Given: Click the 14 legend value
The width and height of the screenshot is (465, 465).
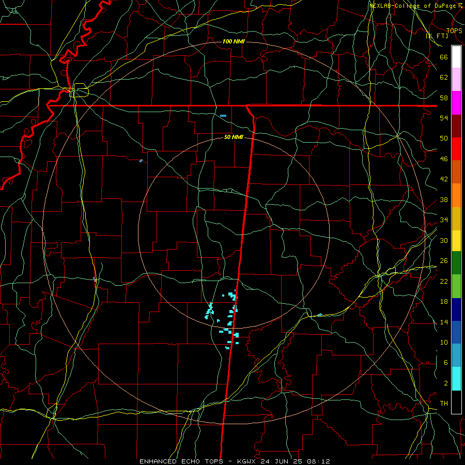Looking at the screenshot, I should pos(444,322).
